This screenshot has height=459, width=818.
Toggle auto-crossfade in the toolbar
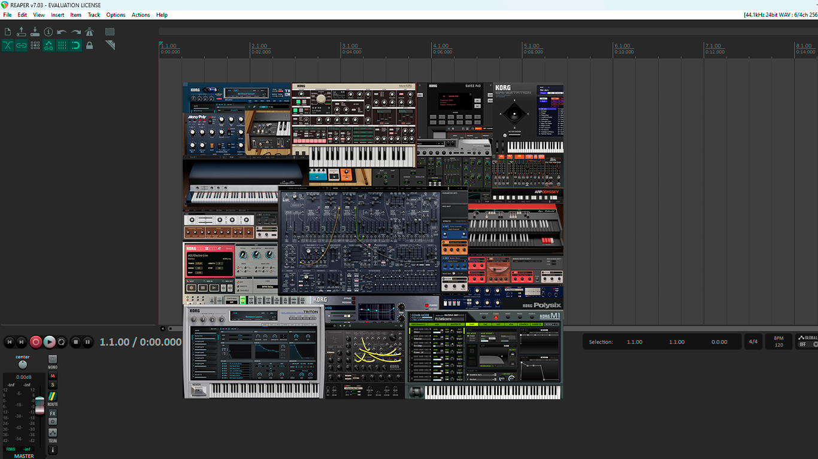[x=8, y=45]
